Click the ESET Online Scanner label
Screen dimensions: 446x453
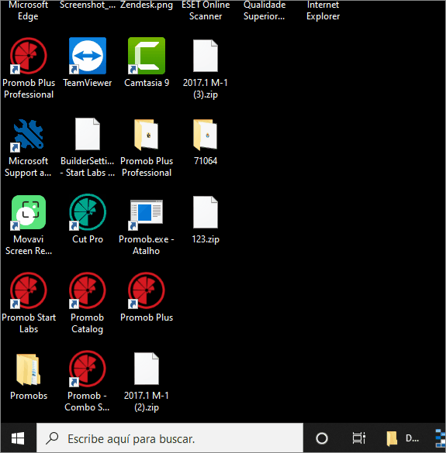tap(206, 10)
